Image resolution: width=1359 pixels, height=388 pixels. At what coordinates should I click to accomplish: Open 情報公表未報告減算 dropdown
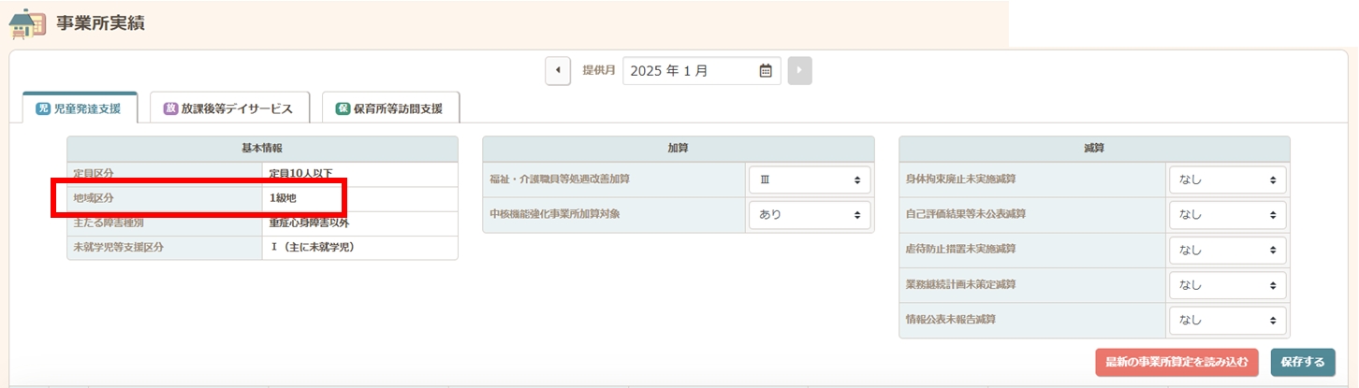coord(1227,321)
